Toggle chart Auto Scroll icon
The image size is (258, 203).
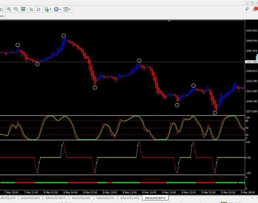(x=31, y=9)
